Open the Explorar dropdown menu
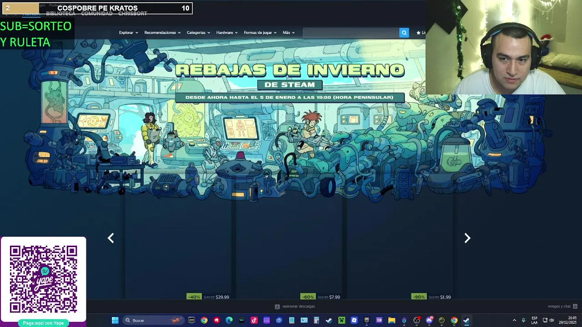582x327 pixels. (128, 33)
